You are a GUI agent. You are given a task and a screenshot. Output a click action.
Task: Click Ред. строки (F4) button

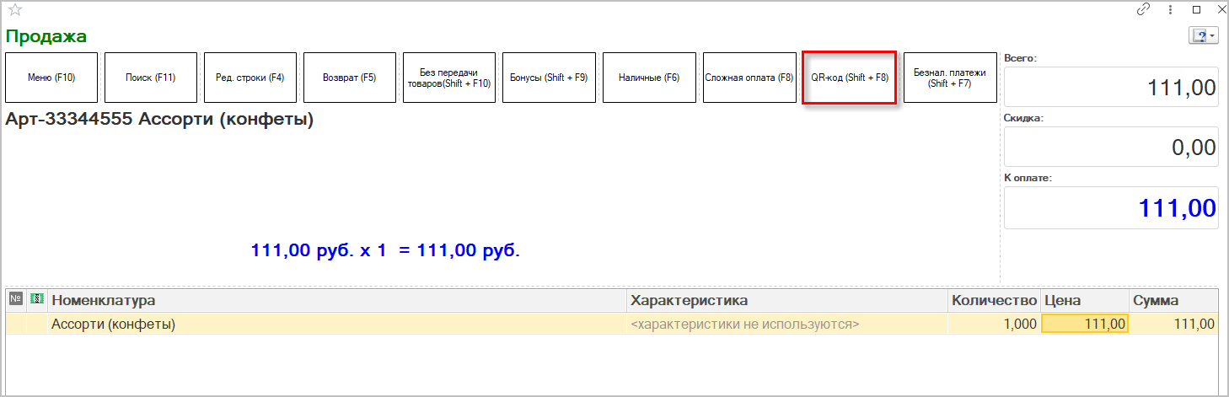[x=250, y=78]
